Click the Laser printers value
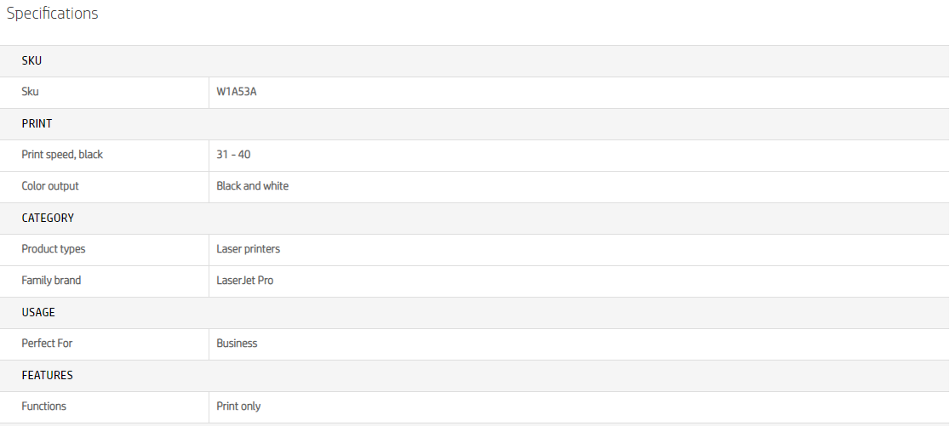Screen dimensions: 950x426 [249, 249]
